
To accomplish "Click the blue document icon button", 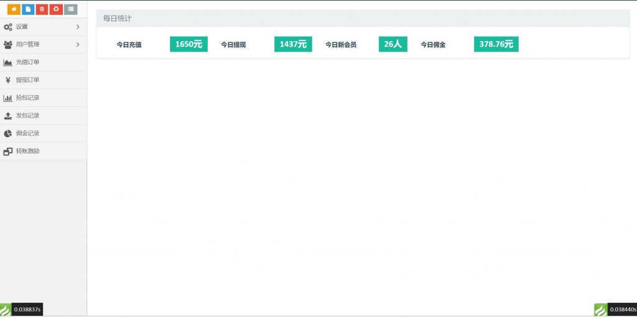I will (x=28, y=9).
